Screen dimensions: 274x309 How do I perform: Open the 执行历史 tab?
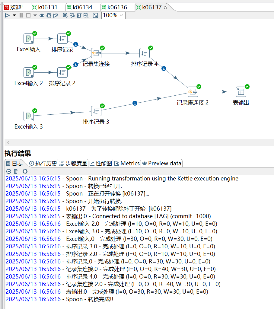(x=43, y=163)
